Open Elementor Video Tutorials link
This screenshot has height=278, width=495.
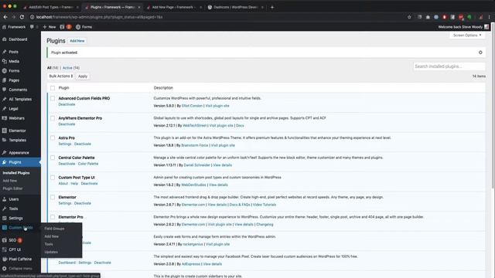pos(265,205)
